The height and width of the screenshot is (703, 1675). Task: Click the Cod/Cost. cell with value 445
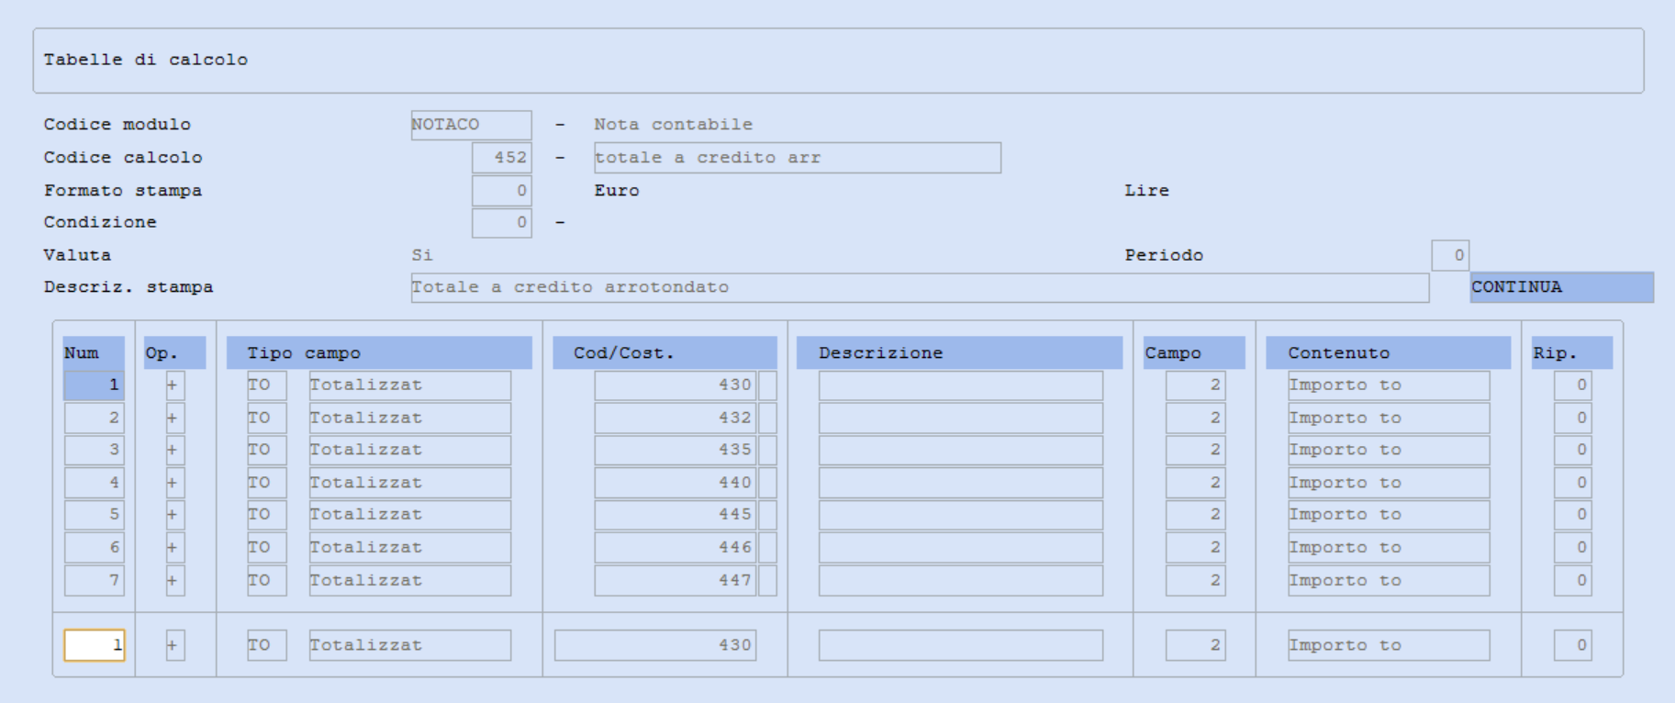coord(675,515)
